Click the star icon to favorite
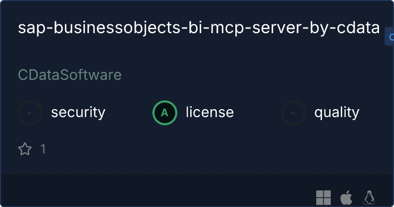Screen dimensions: 394x207 (25, 149)
